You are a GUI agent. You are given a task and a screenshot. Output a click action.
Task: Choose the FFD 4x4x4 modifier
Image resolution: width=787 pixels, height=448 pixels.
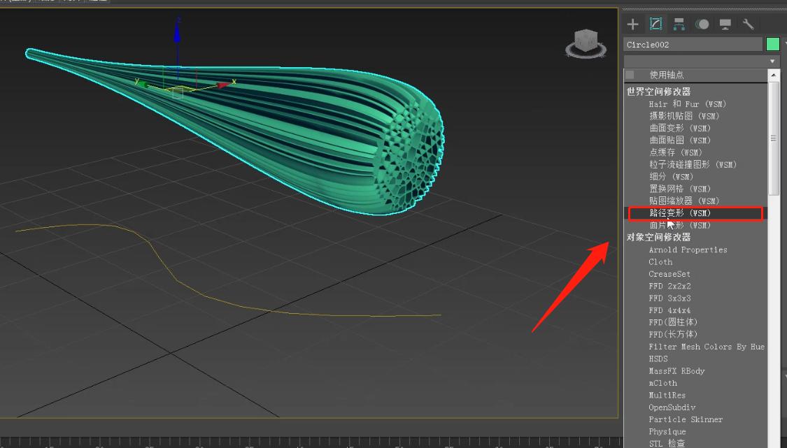pyautogui.click(x=669, y=310)
